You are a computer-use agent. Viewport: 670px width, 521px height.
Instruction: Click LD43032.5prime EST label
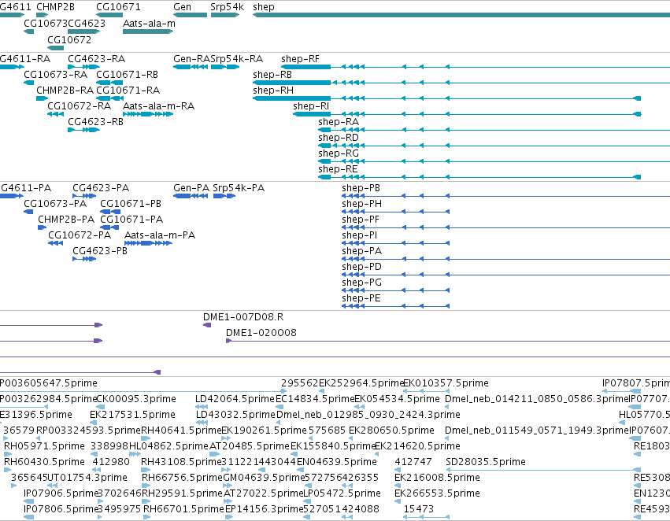click(x=235, y=415)
